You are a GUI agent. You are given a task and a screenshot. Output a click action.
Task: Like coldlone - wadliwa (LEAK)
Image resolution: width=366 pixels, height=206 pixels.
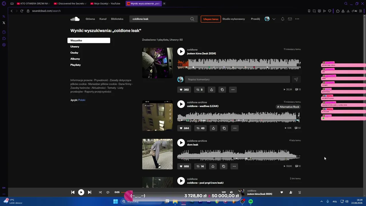coord(184,128)
